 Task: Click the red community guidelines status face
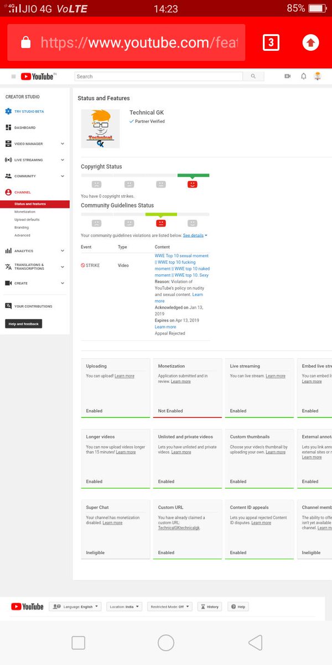[161, 223]
